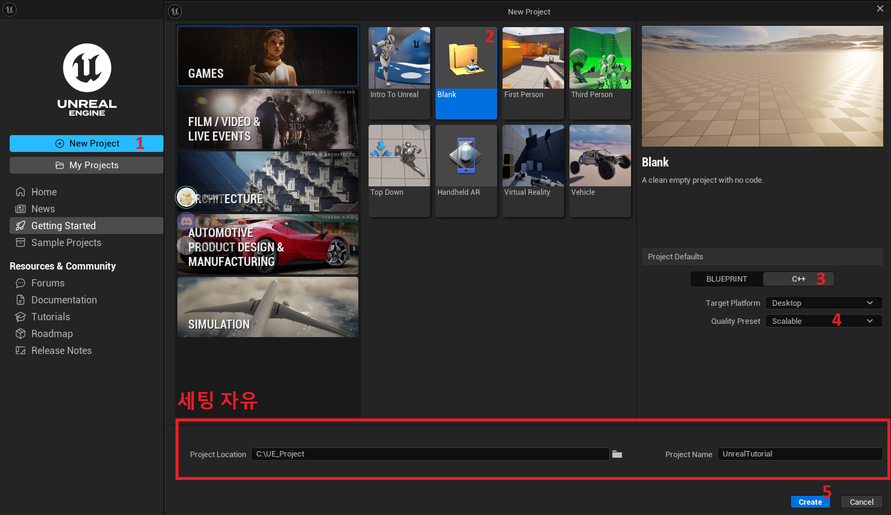Choose the Handheld AR template
The width and height of the screenshot is (891, 515).
[466, 171]
